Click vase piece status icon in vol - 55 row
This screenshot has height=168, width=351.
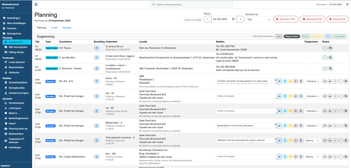(335, 111)
